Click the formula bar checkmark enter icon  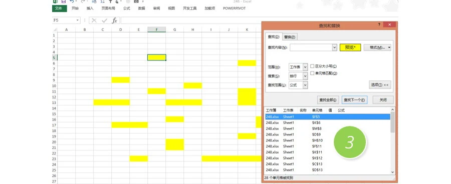point(104,20)
